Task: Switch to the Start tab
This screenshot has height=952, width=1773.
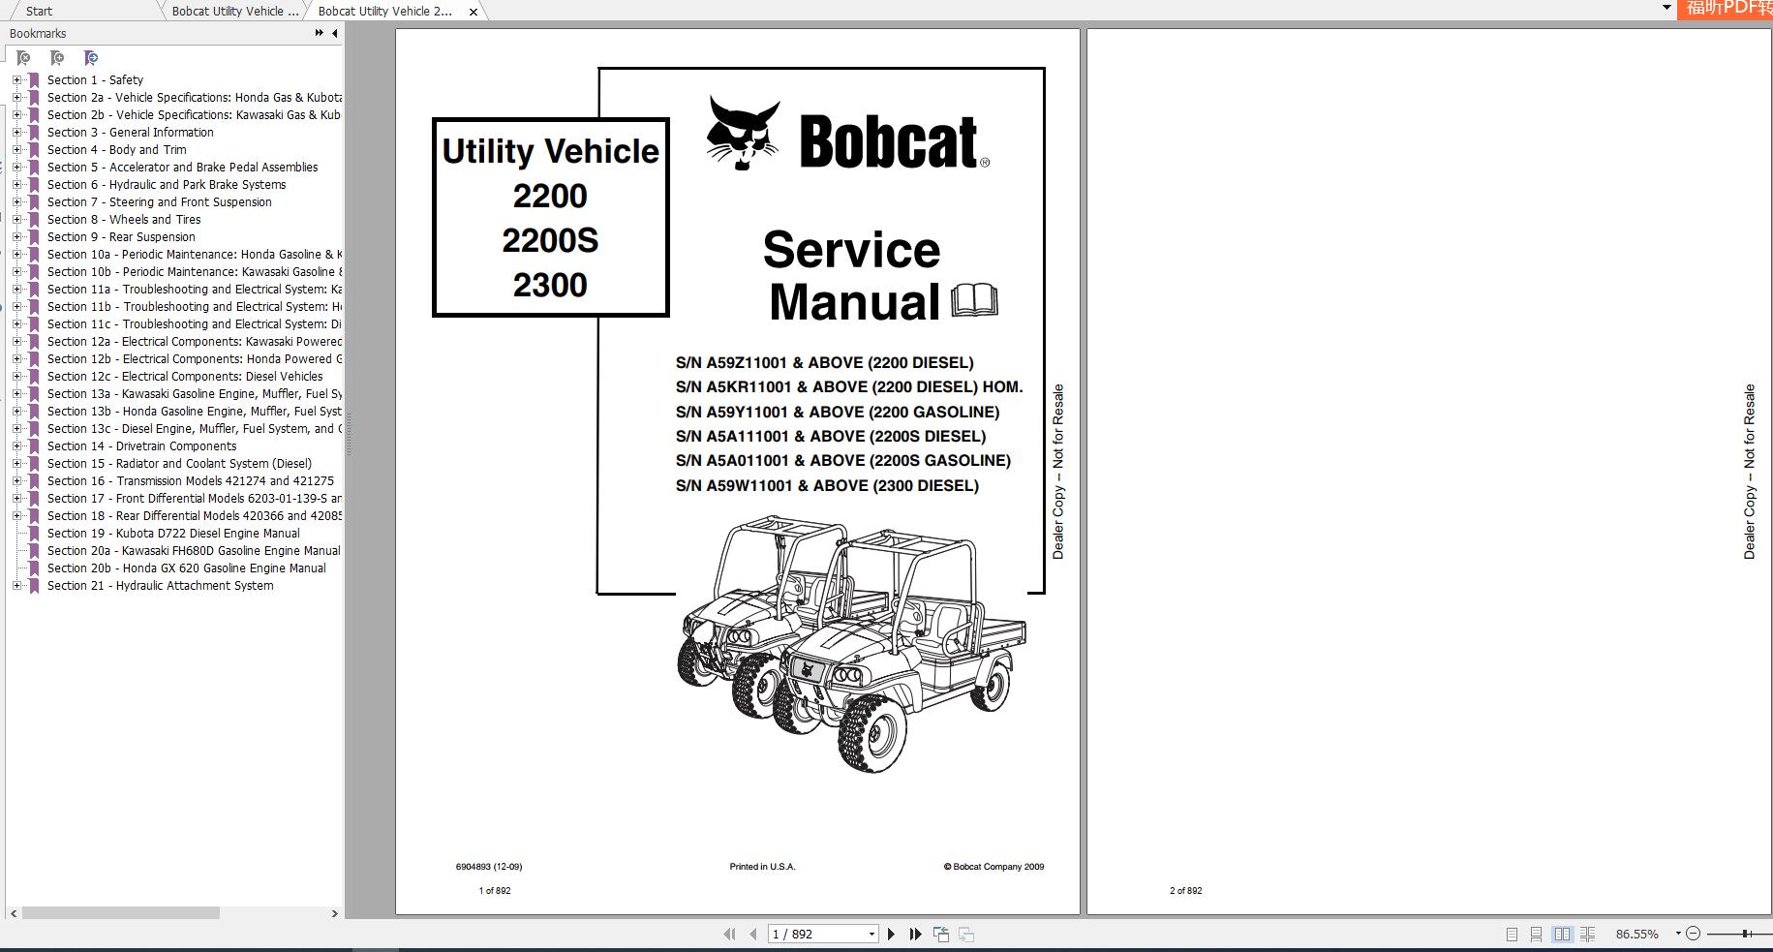Action: pyautogui.click(x=41, y=11)
